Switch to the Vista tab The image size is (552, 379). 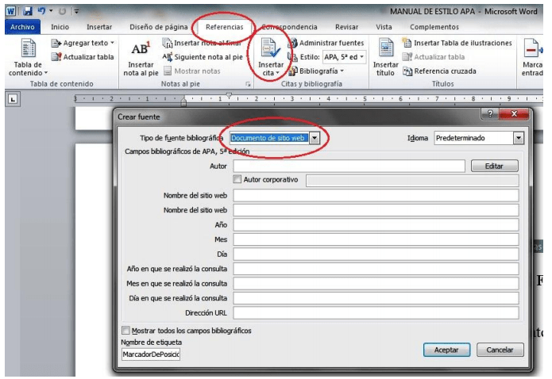tap(384, 27)
